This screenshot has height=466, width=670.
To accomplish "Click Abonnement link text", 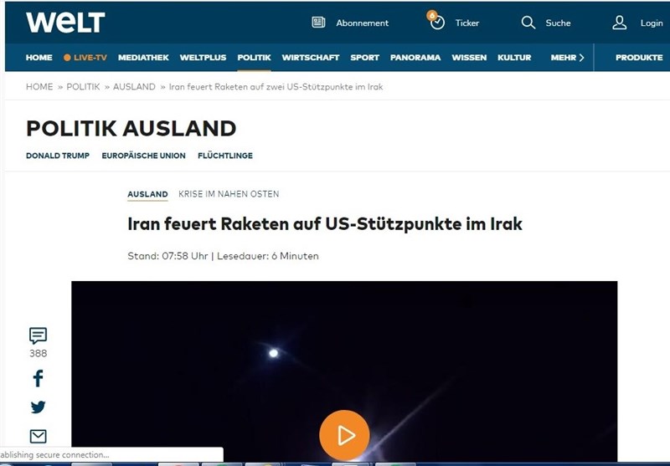I will click(363, 23).
